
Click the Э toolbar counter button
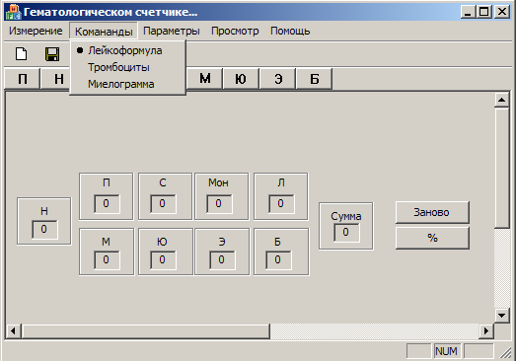coord(278,79)
